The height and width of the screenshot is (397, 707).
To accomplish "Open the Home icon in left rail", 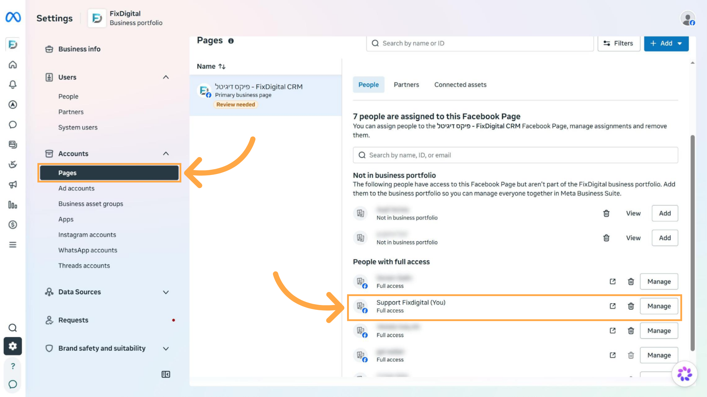I will tap(13, 64).
